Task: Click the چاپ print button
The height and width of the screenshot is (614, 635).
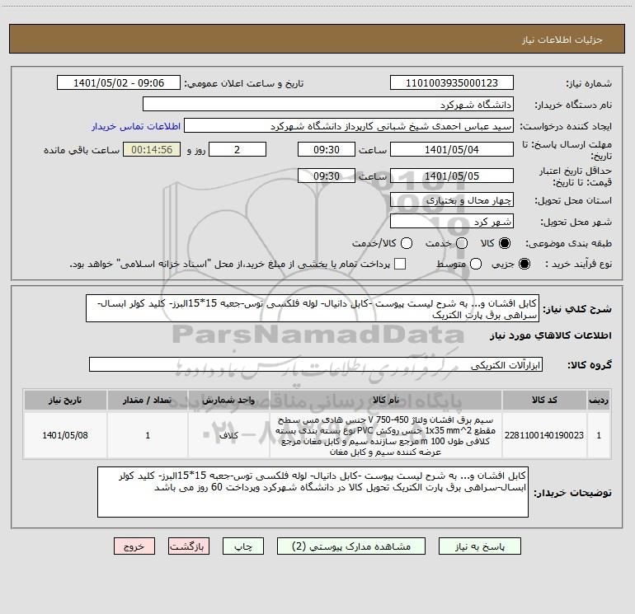Action: pos(243,546)
